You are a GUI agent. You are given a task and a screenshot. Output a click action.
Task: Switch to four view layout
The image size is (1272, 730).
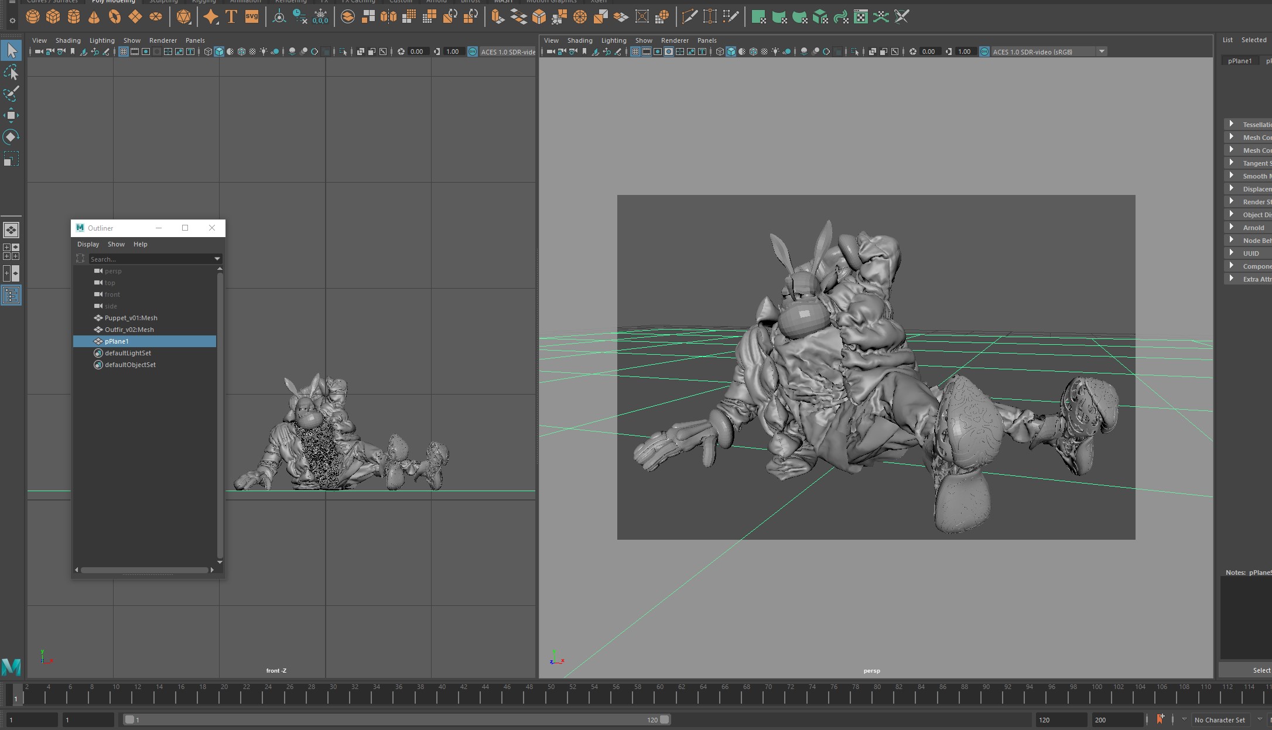[x=11, y=252]
